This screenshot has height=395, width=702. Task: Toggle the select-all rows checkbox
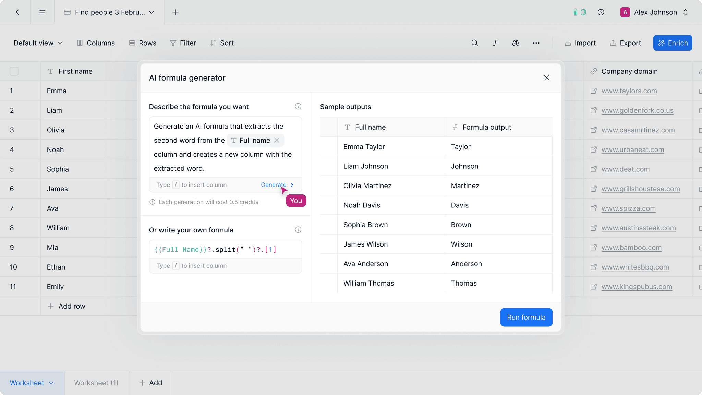click(14, 71)
